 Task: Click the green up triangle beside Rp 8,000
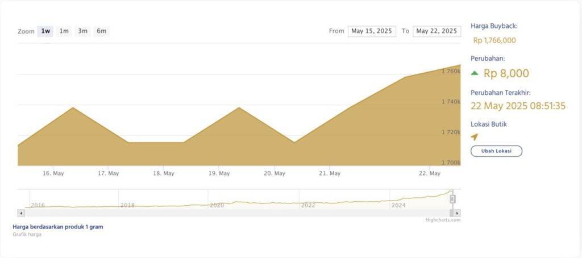pos(475,73)
